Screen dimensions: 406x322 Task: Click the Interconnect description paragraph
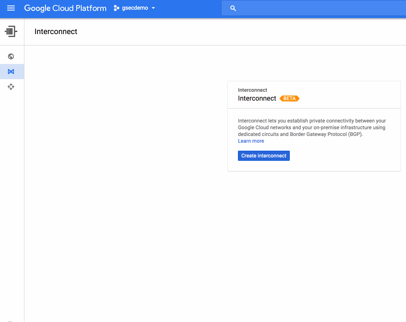tap(312, 128)
